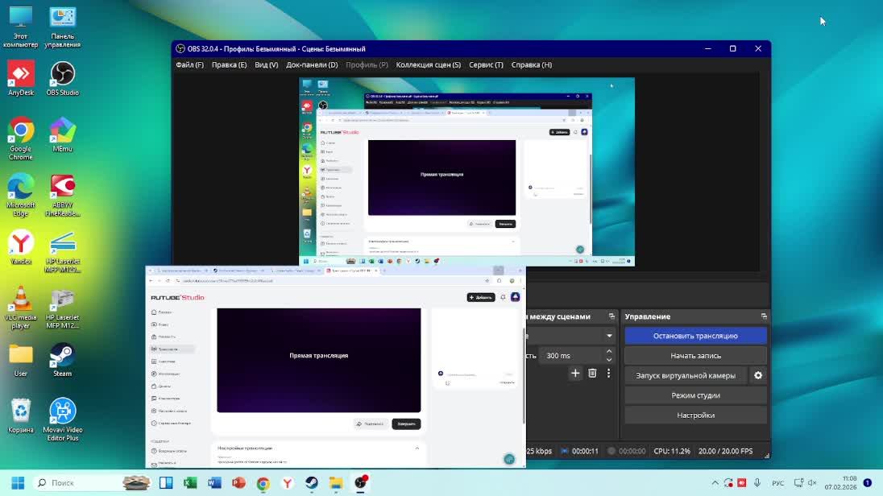The width and height of the screenshot is (883, 496).
Task: Show hidden system tray icons chevron
Action: coord(715,482)
